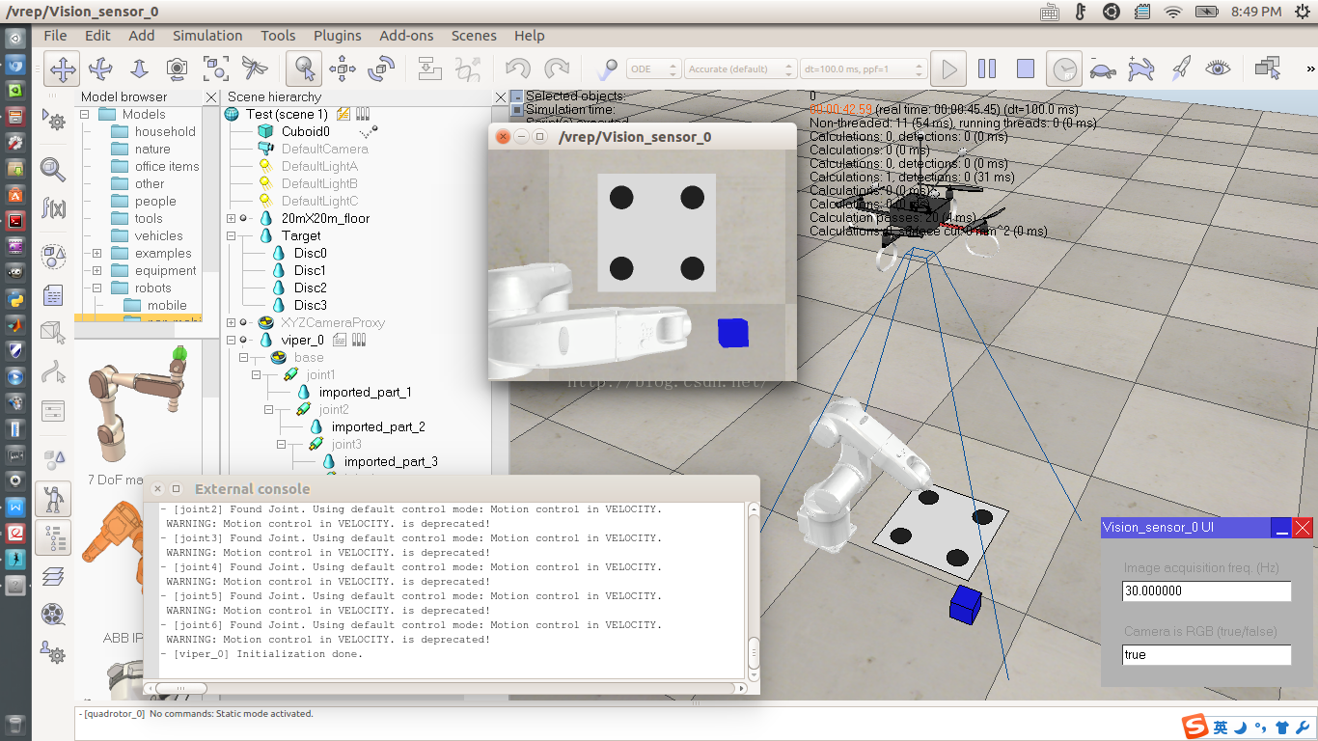Open the calculation modules f(x) icon

[x=54, y=208]
